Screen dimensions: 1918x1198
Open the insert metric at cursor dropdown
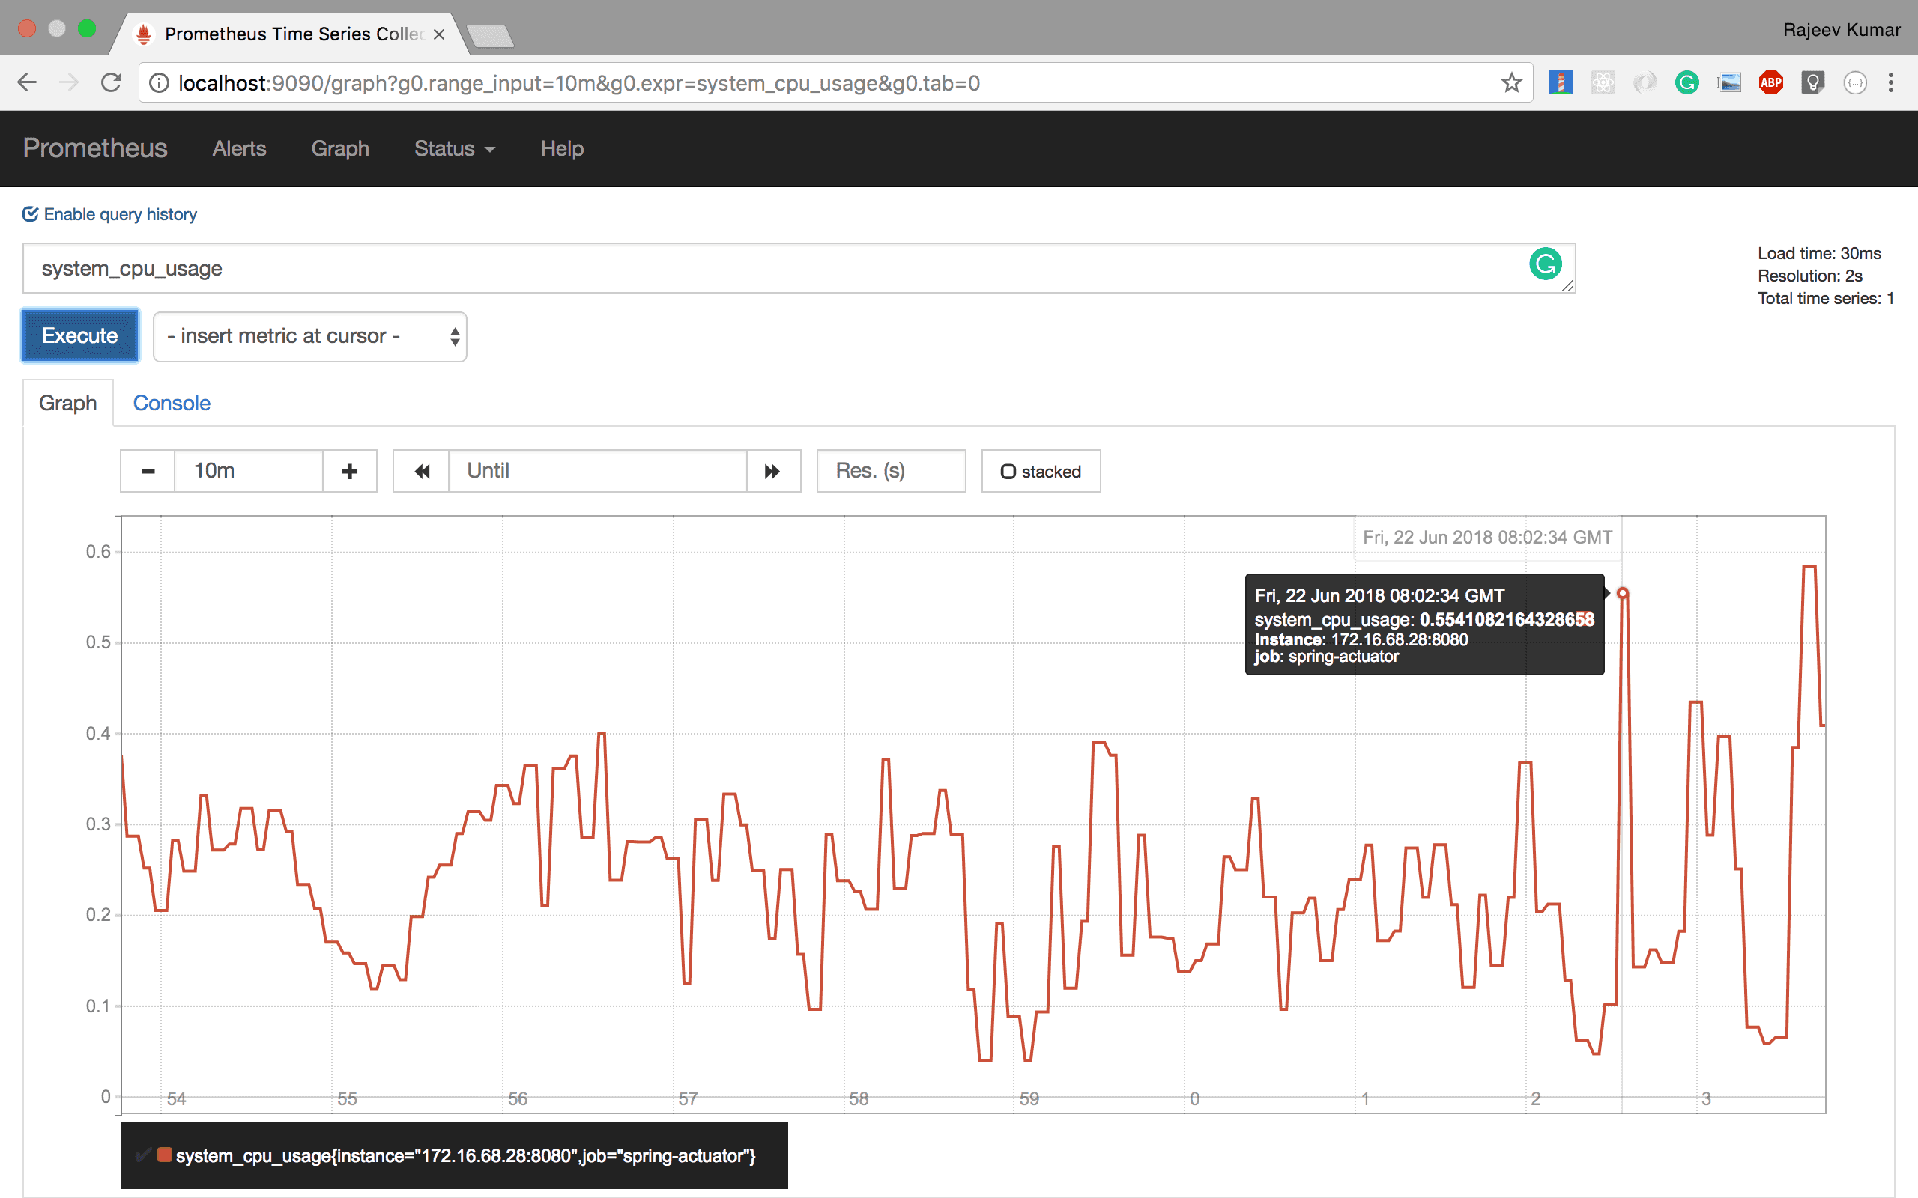[310, 336]
